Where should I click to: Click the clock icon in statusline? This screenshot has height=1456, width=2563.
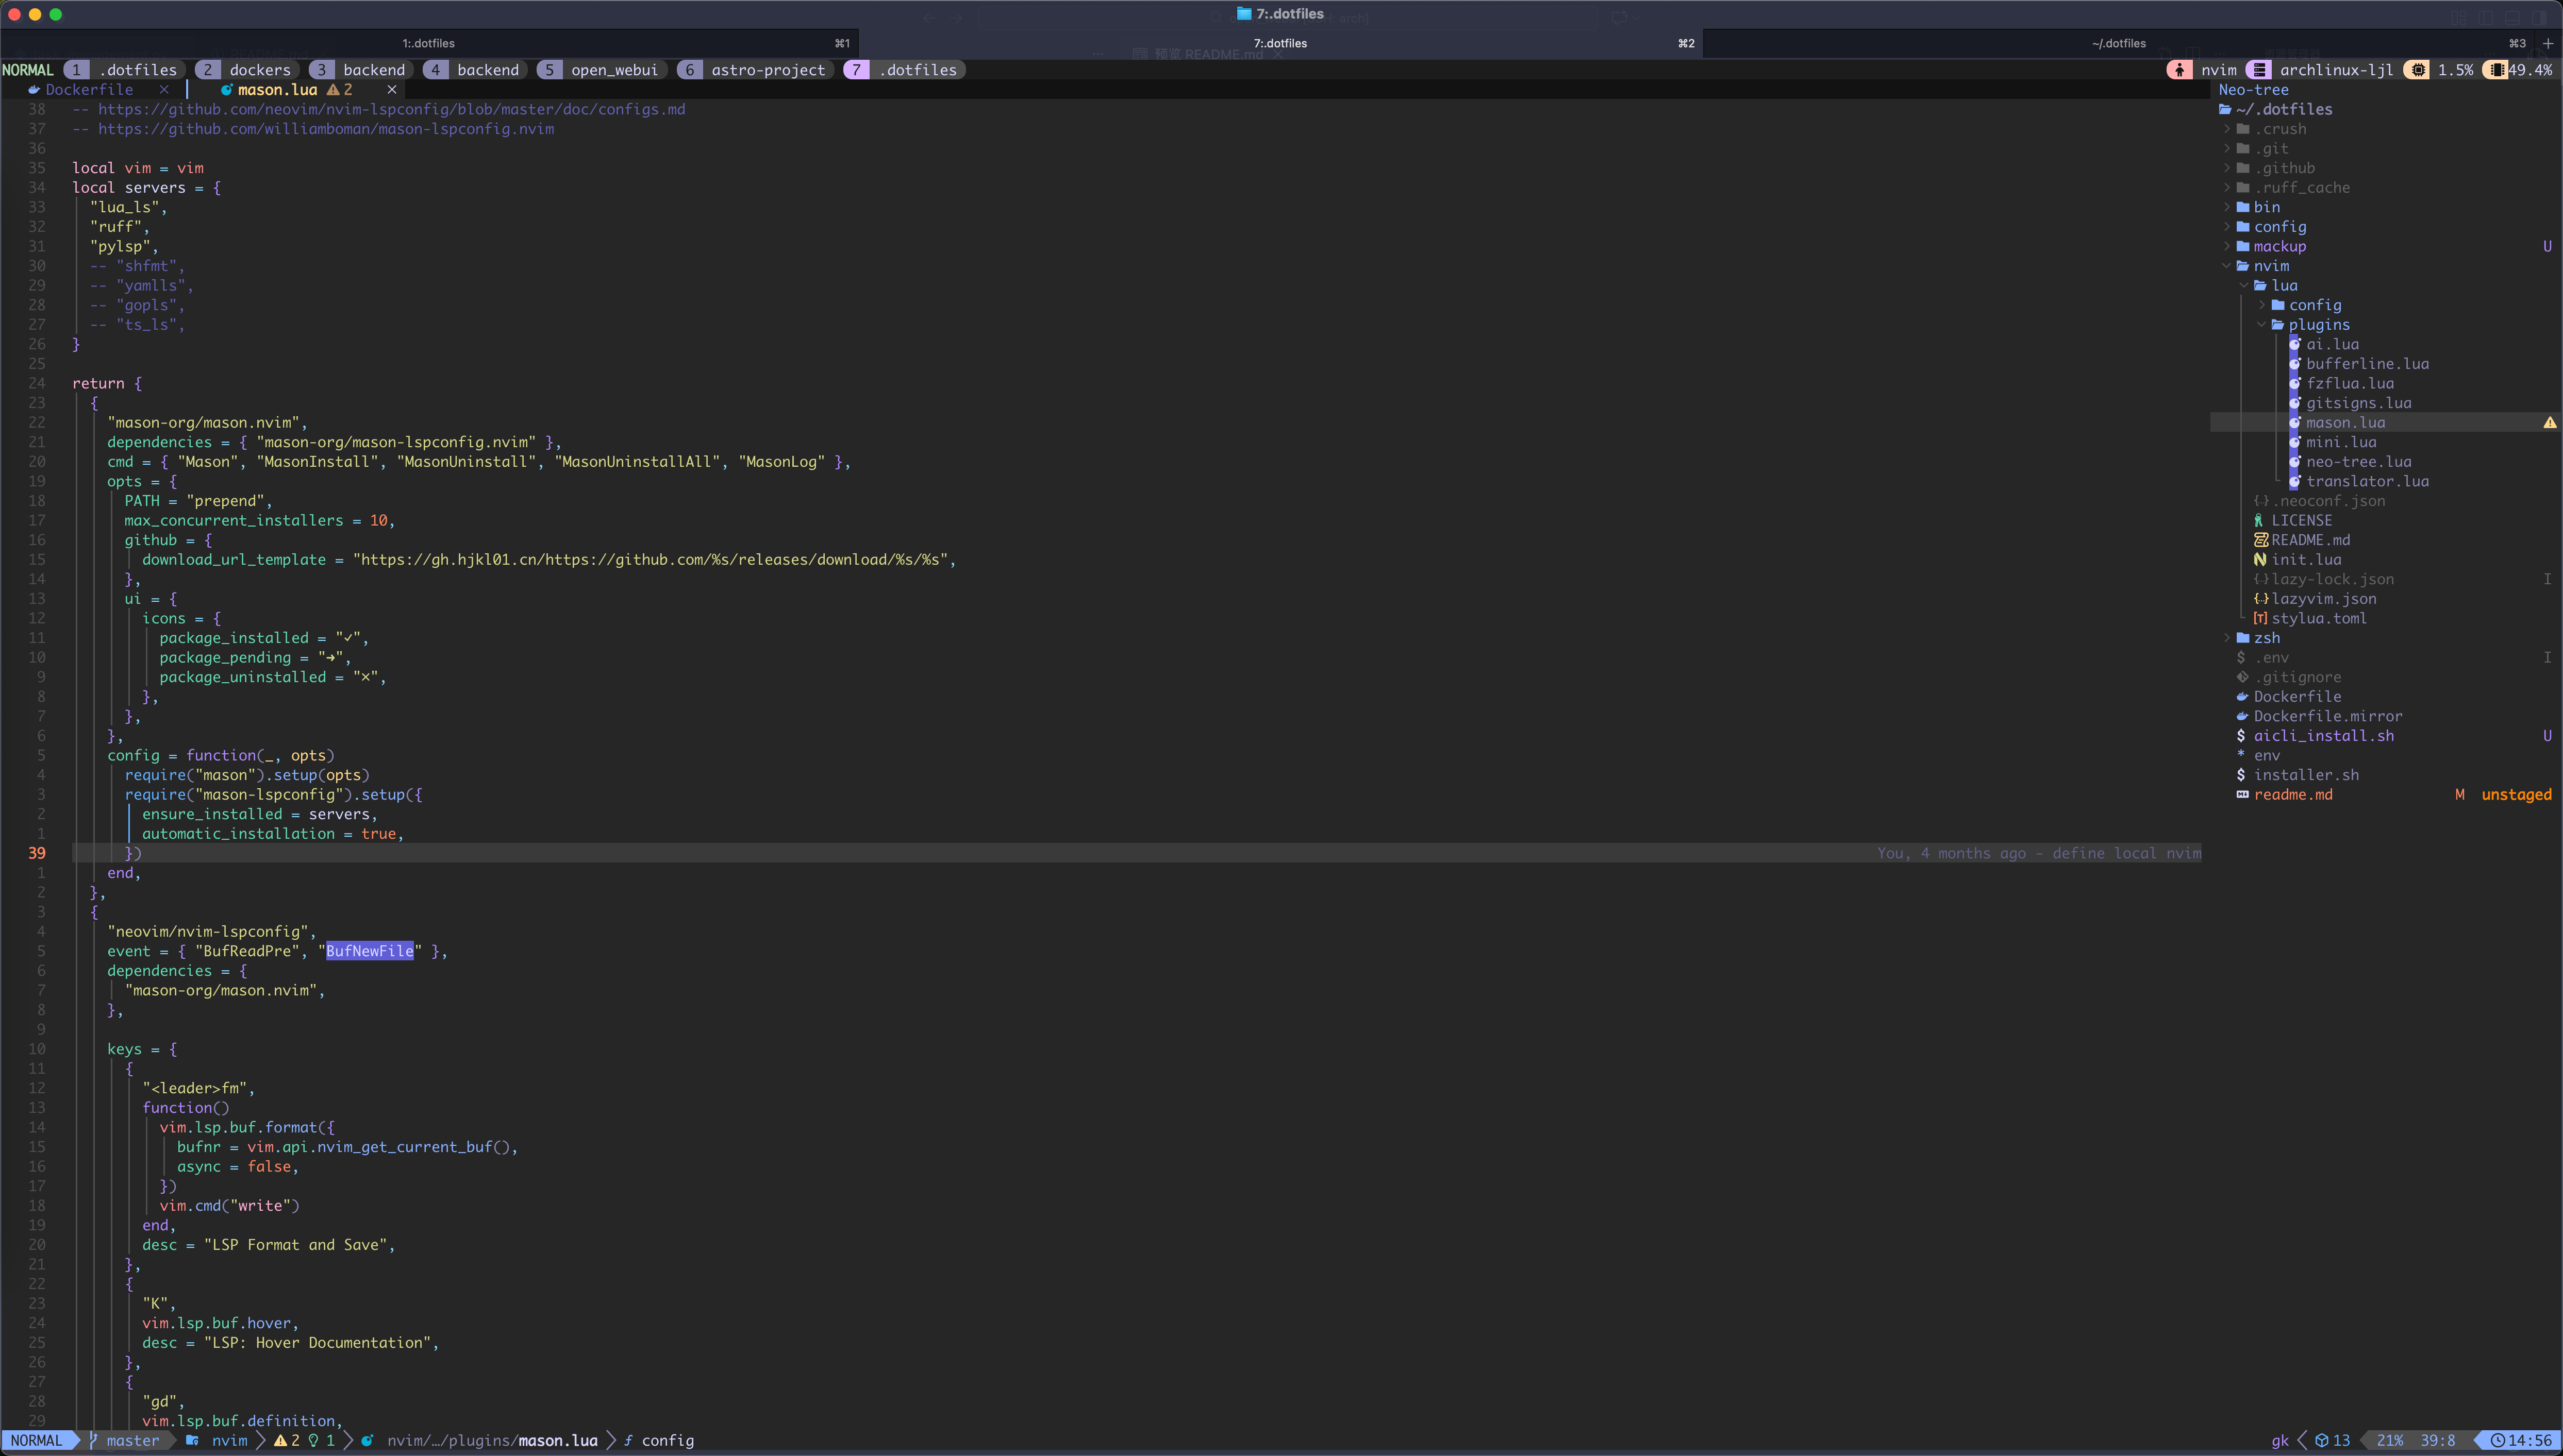(2498, 1441)
